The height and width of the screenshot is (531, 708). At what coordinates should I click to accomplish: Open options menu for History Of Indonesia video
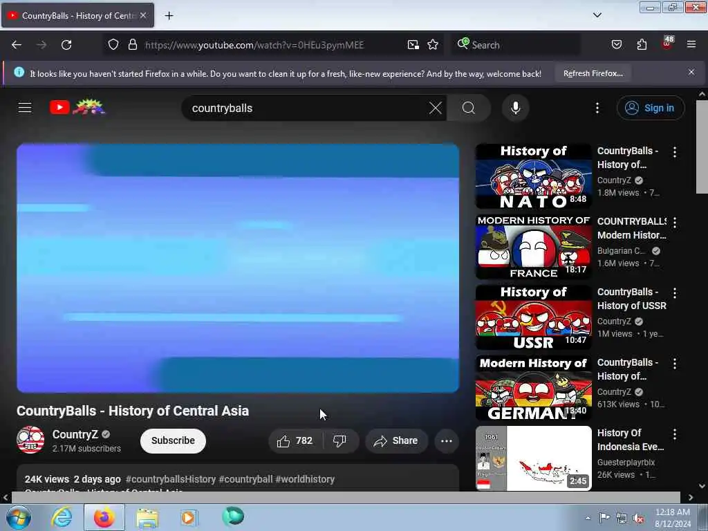[x=675, y=434]
